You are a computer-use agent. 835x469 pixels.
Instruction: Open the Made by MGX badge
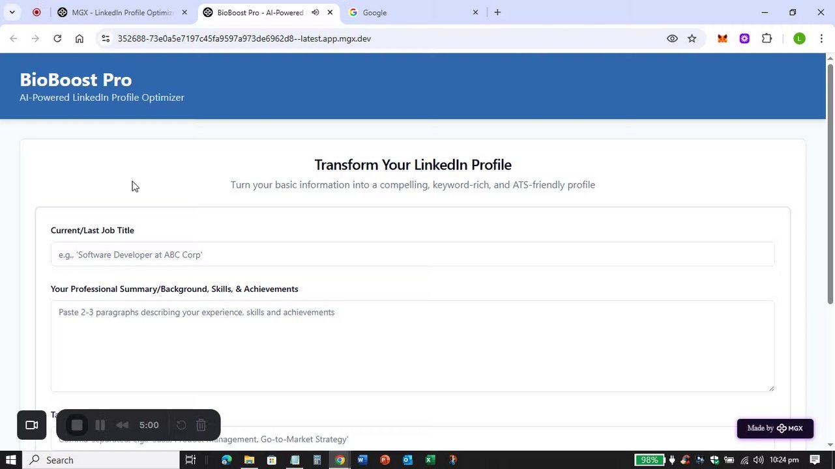click(775, 429)
